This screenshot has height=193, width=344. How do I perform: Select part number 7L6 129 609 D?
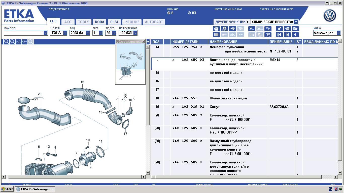[187, 141]
